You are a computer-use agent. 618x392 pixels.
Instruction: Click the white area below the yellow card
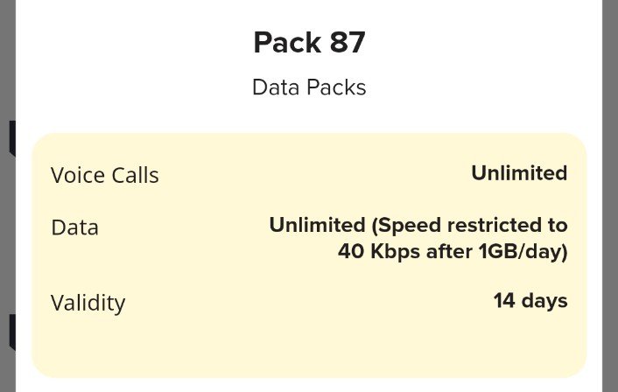coord(309,385)
